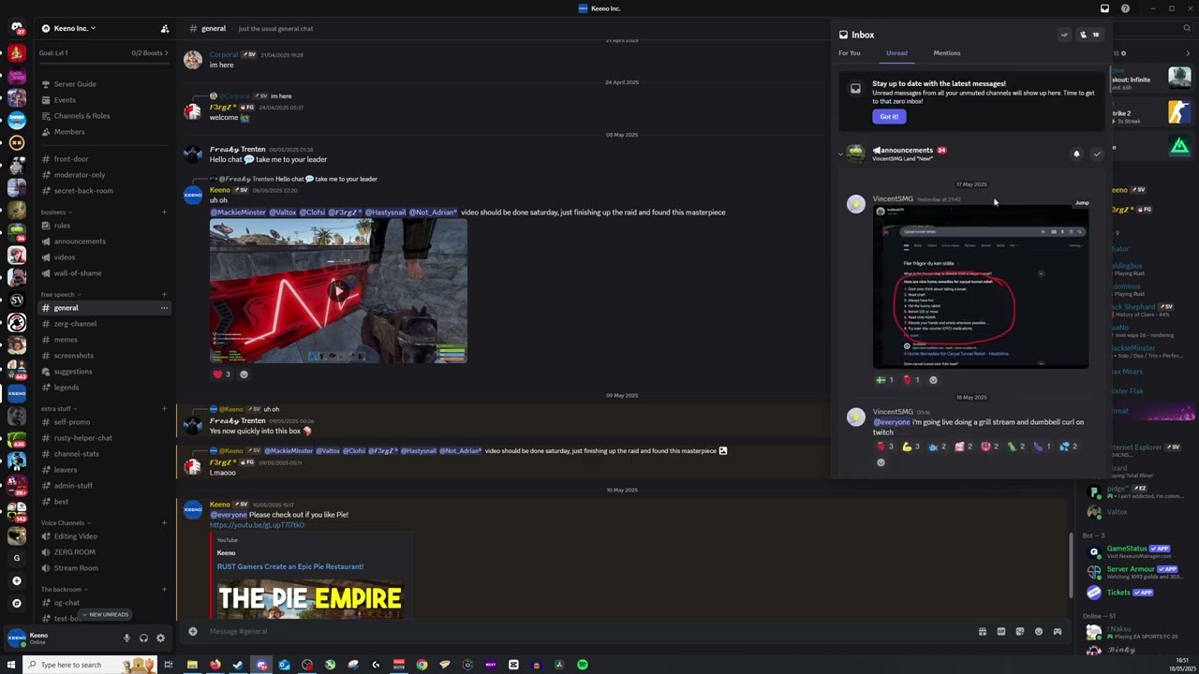
Task: Click the Help question mark icon
Action: [1125, 8]
